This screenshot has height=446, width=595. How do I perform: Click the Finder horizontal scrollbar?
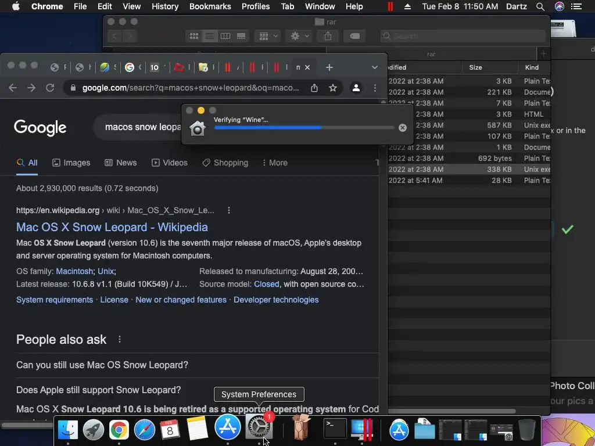coord(451,411)
